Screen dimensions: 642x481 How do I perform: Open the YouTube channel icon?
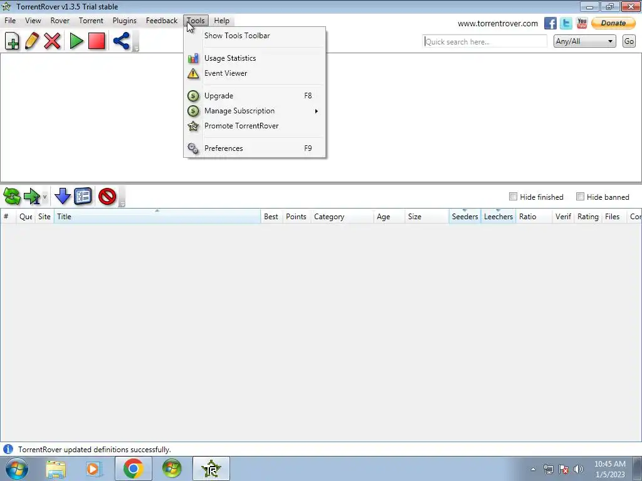(582, 23)
